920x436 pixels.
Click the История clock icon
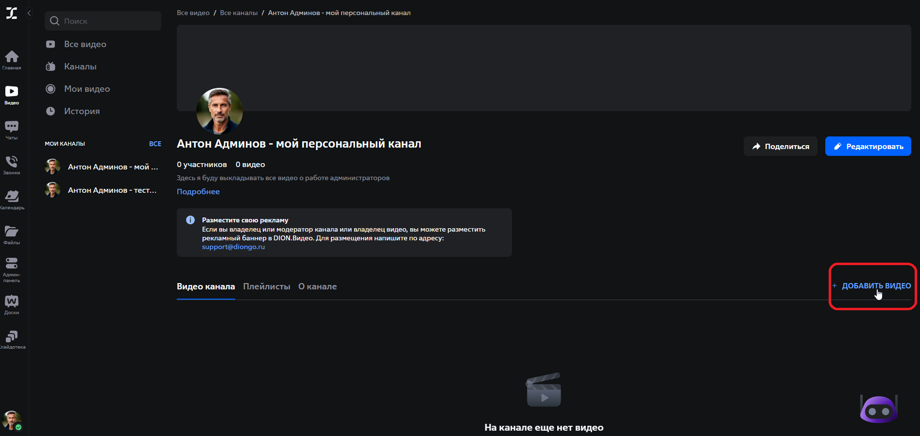tap(51, 111)
